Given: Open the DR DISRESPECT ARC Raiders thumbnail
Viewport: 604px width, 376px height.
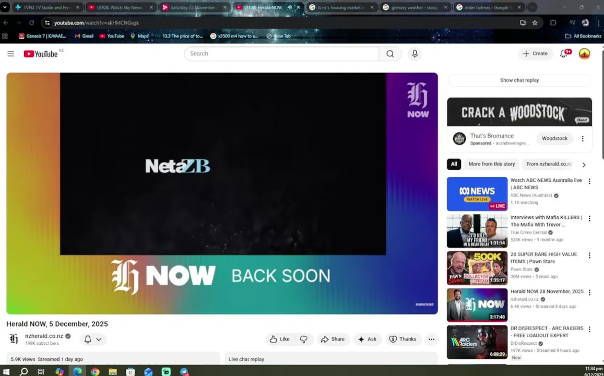Looking at the screenshot, I should click(477, 342).
